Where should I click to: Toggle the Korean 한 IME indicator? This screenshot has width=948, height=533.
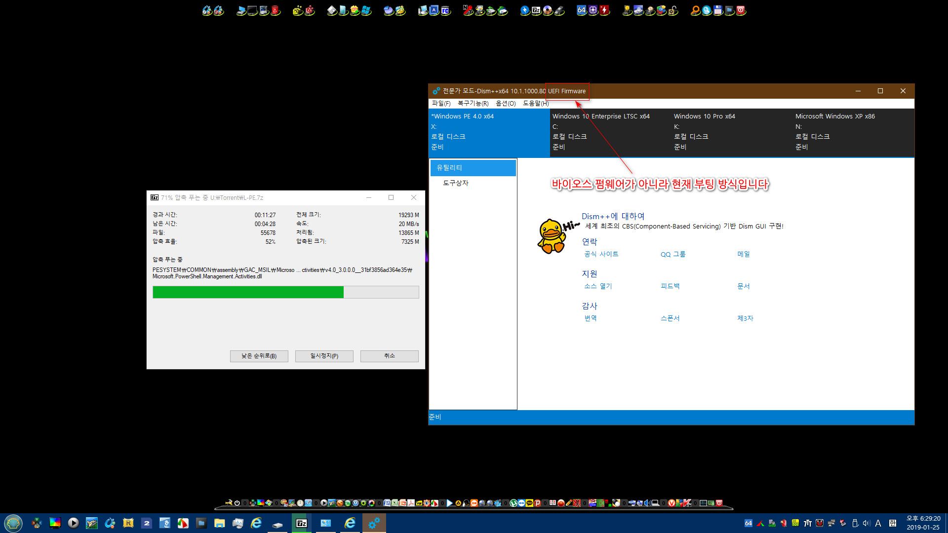click(892, 523)
